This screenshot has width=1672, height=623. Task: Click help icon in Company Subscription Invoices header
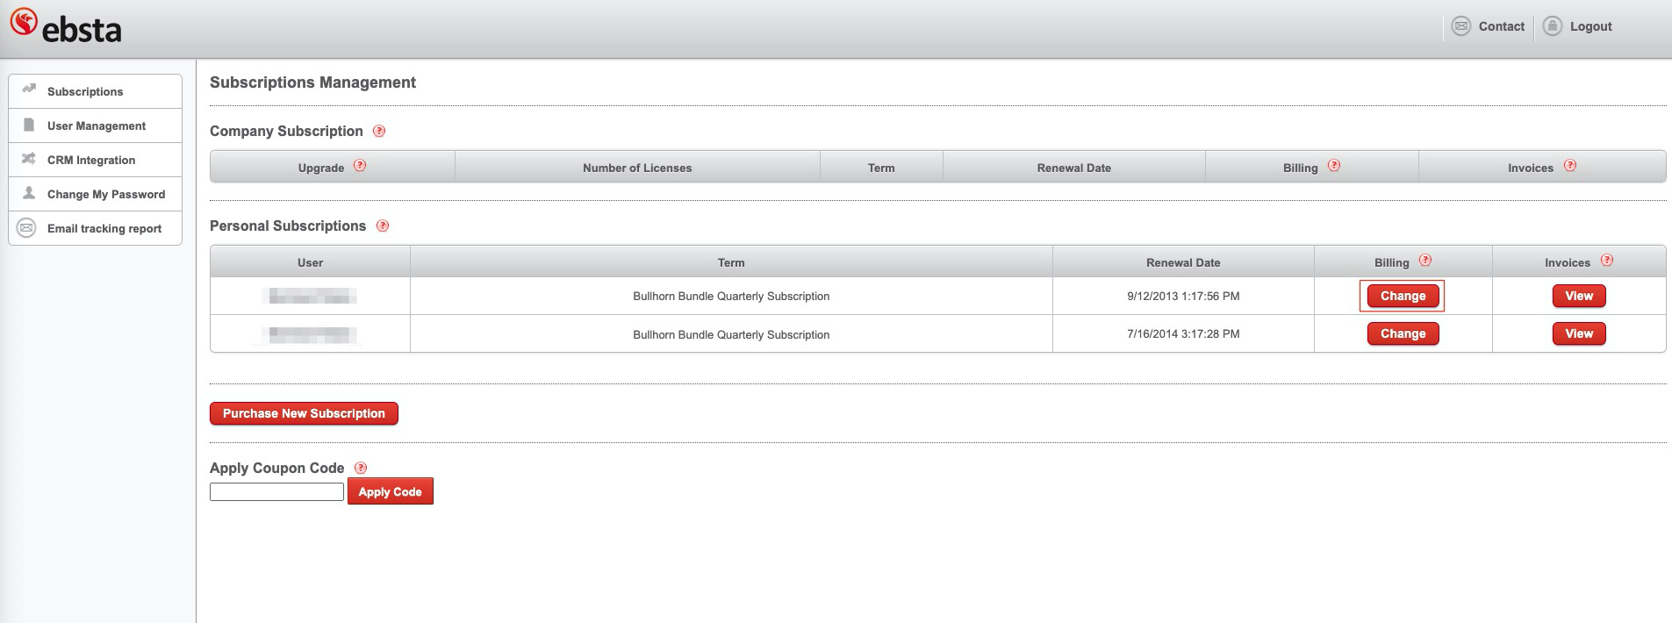1570,166
